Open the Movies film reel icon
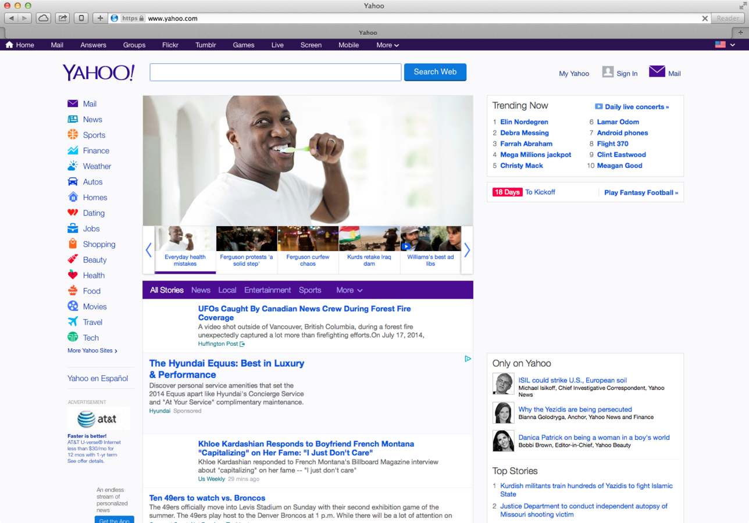This screenshot has height=523, width=749. click(73, 306)
